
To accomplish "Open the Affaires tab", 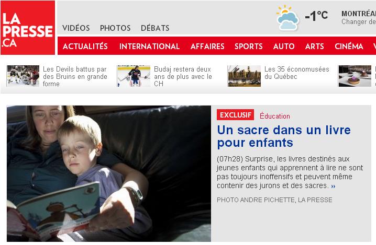I will point(207,46).
